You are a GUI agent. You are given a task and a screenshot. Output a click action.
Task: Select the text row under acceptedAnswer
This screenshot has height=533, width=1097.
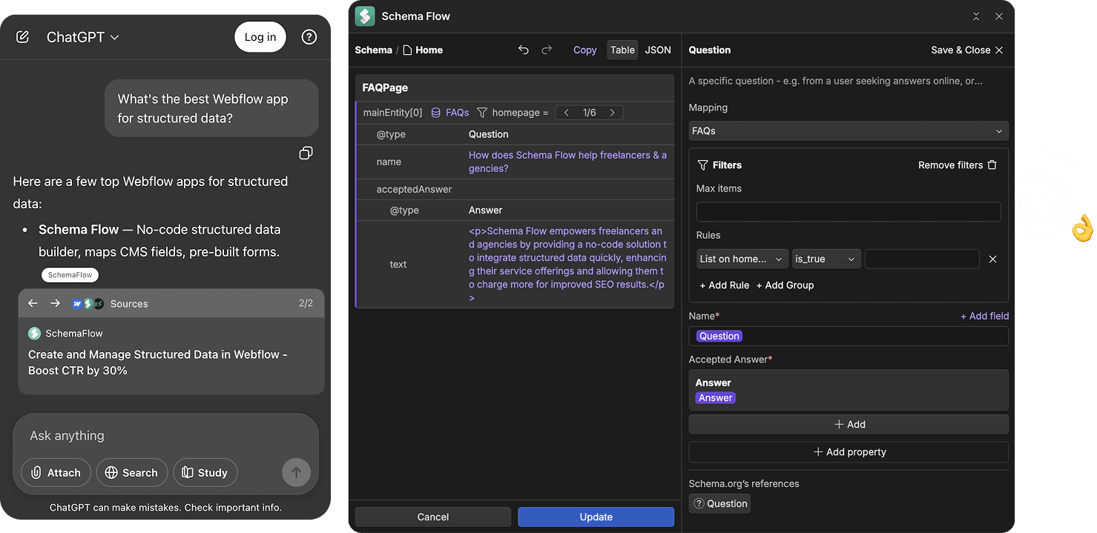click(x=515, y=264)
